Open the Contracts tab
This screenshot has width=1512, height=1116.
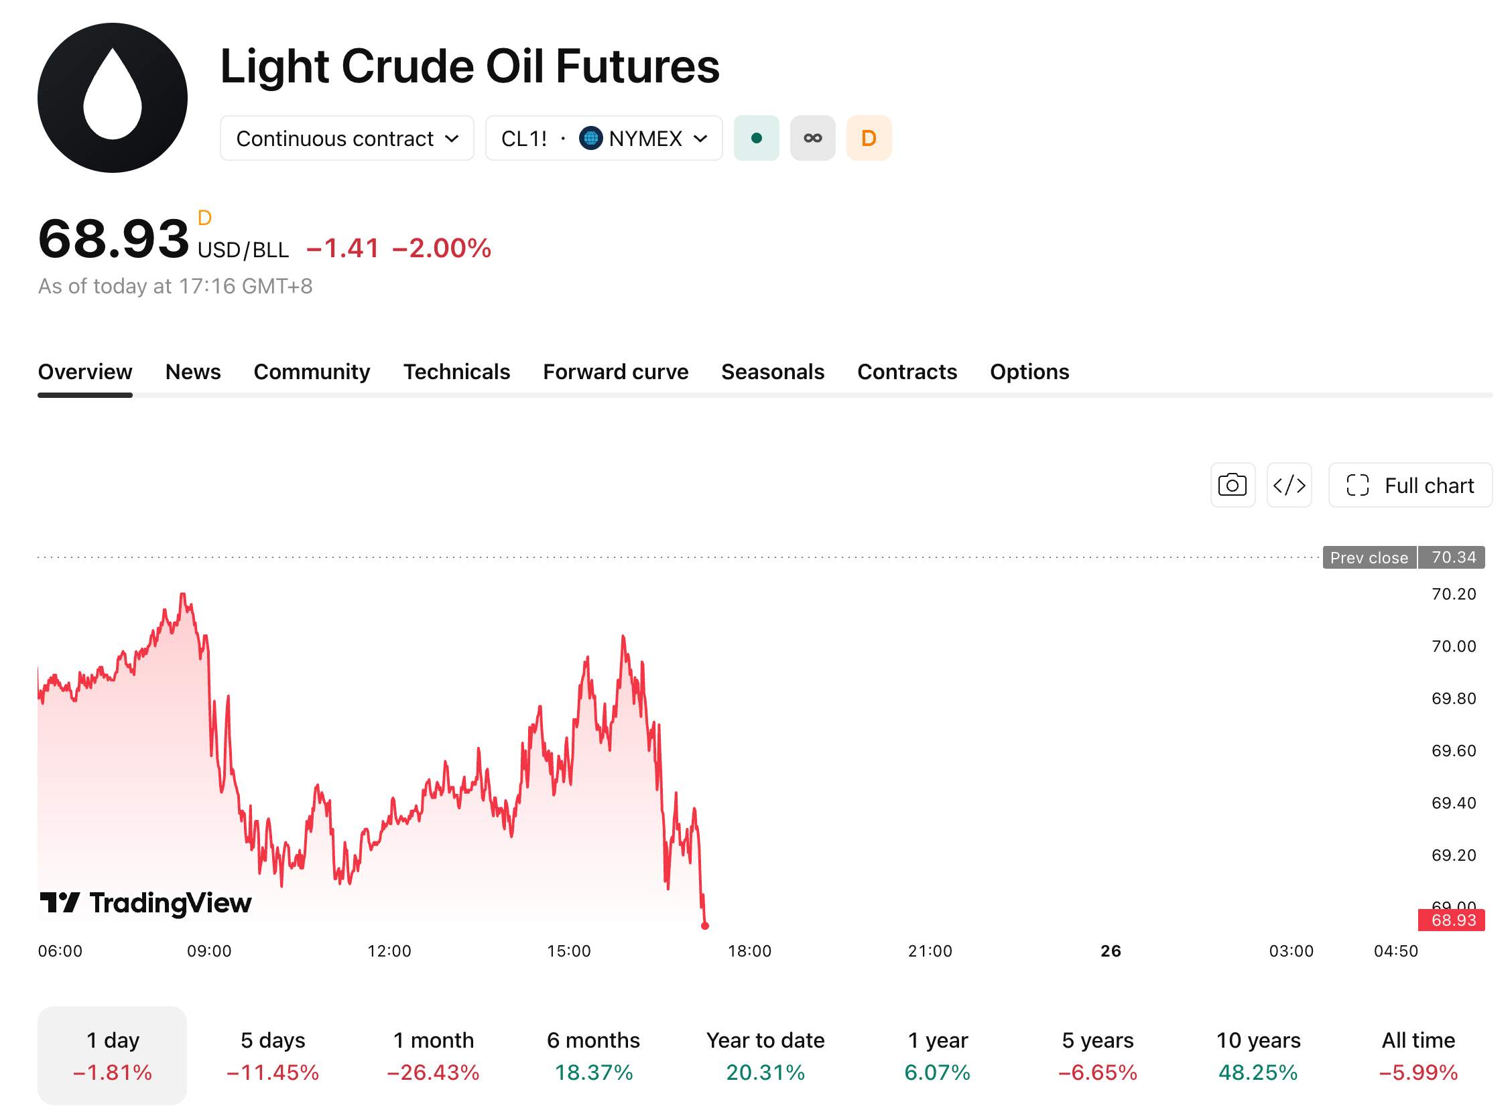908,372
